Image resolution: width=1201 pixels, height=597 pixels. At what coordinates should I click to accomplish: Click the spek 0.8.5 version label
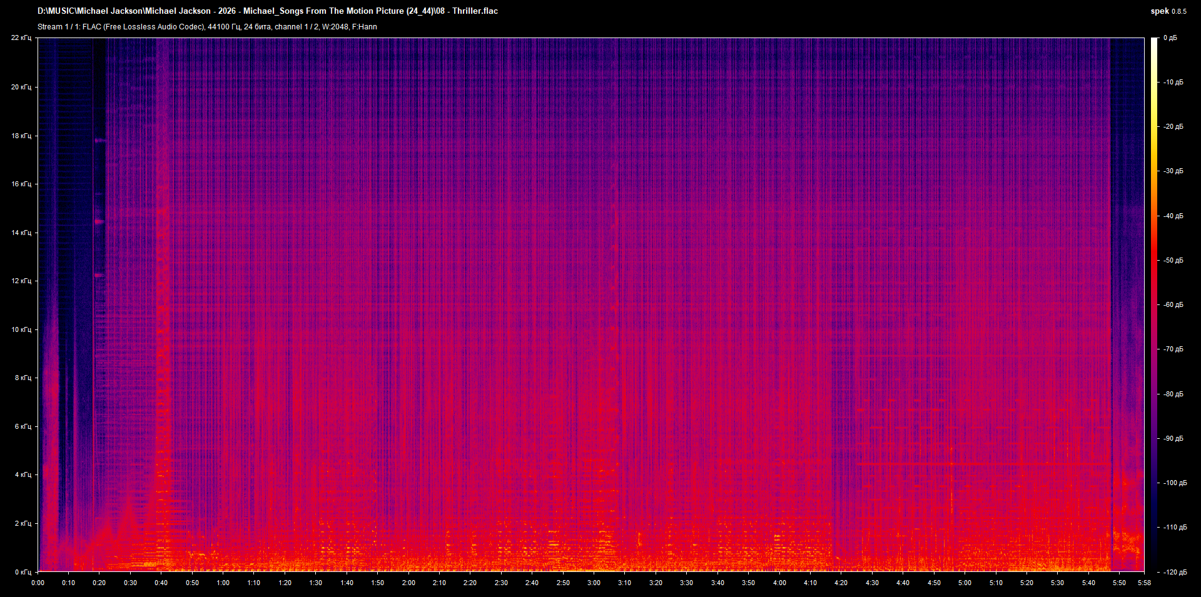(x=1168, y=11)
